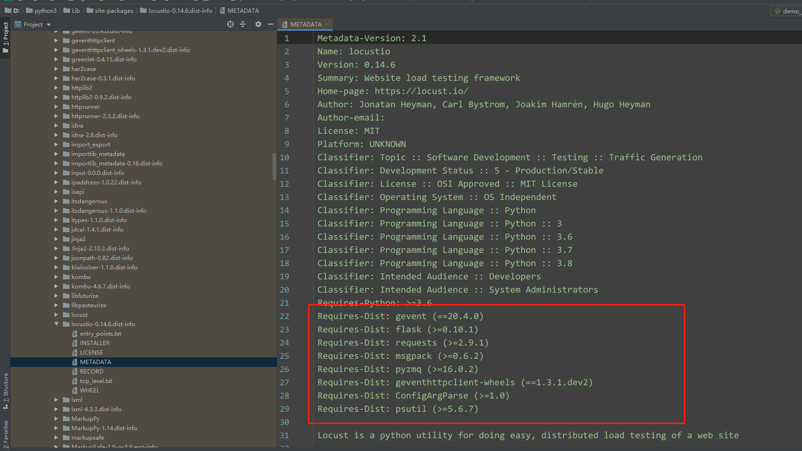Select site-packages in the breadcrumb path
Screen dimensions: 802x451
110,10
